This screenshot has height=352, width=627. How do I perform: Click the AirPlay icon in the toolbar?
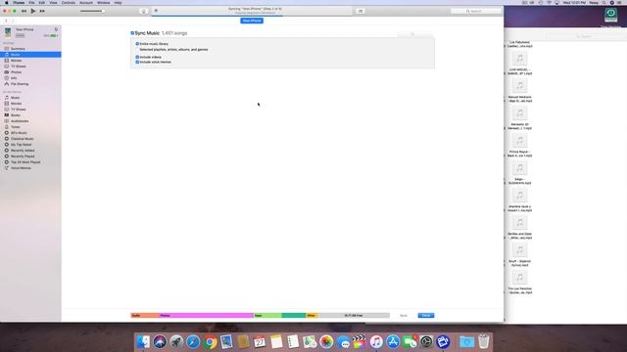[x=144, y=11]
